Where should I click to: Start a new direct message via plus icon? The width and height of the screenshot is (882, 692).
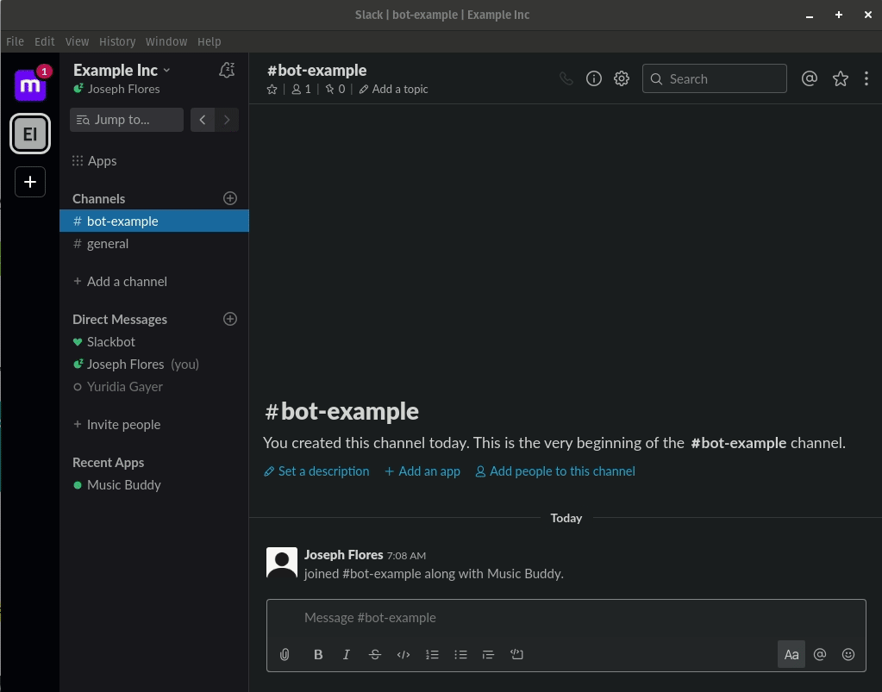point(230,320)
